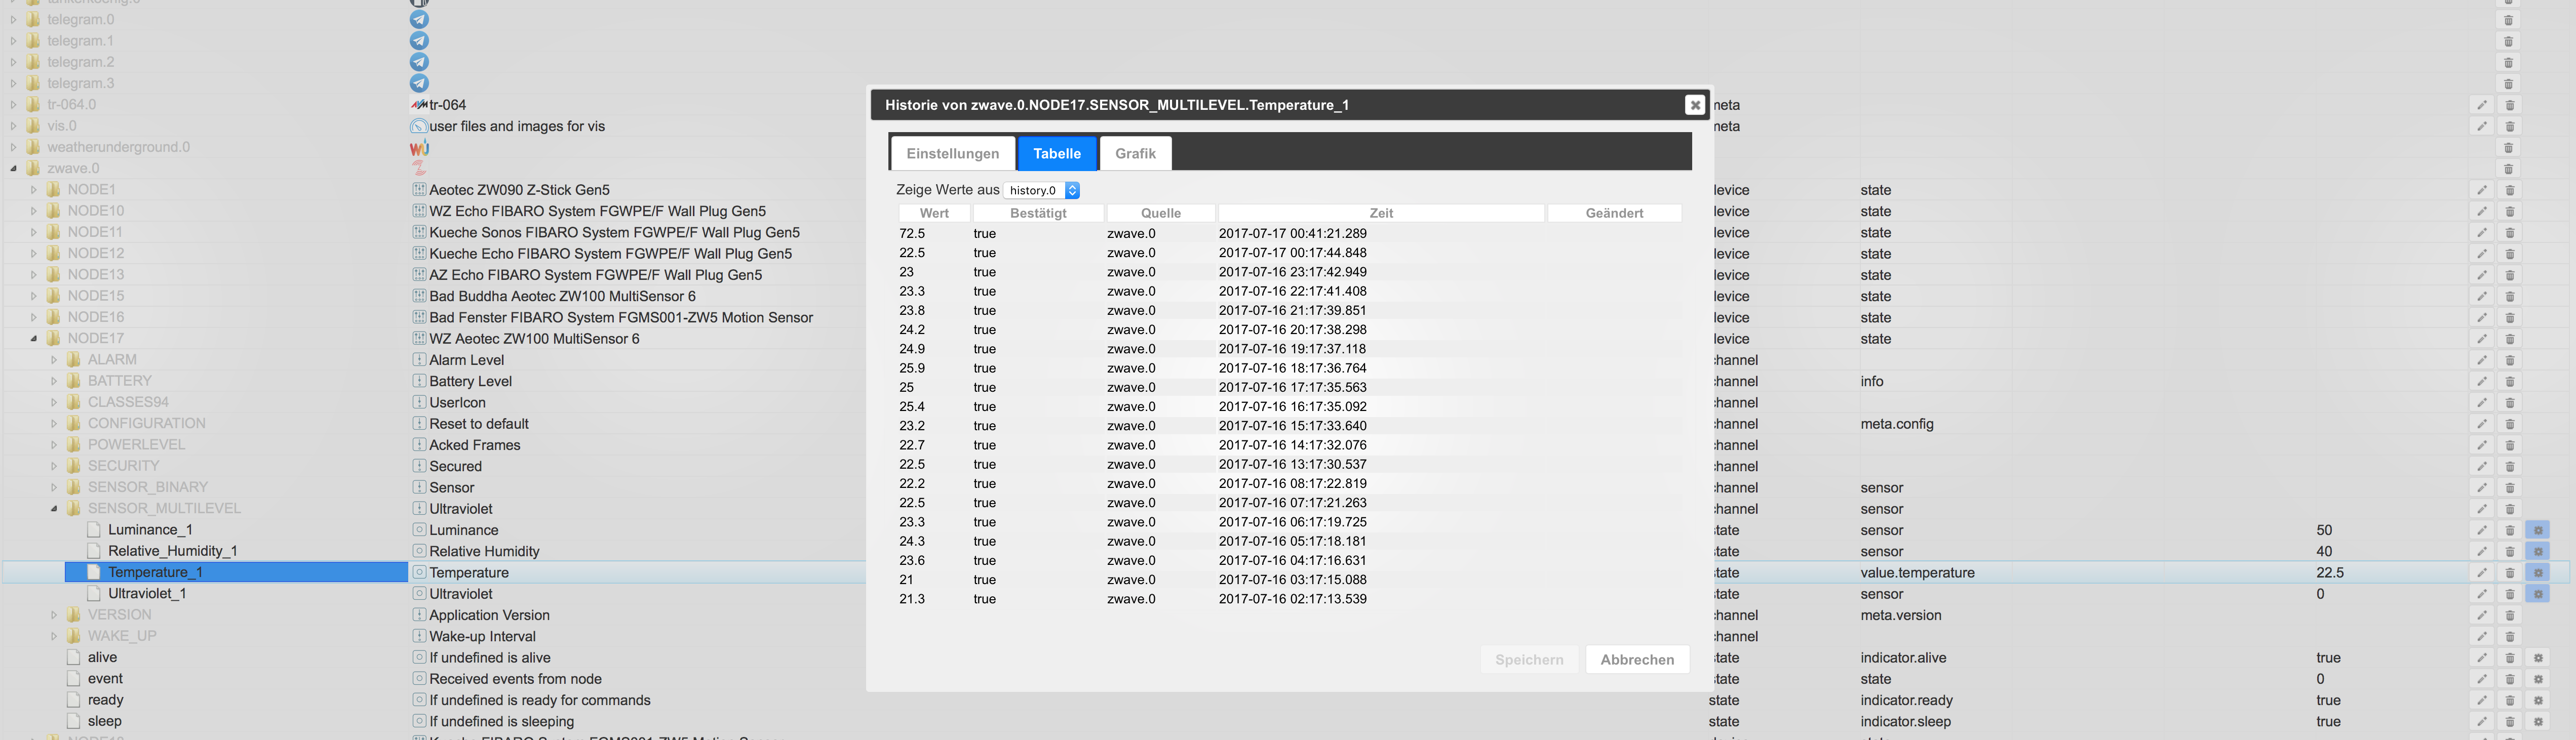Edit the NODE1 device with pencil icon
Screen dimensions: 2576x740
2482,190
